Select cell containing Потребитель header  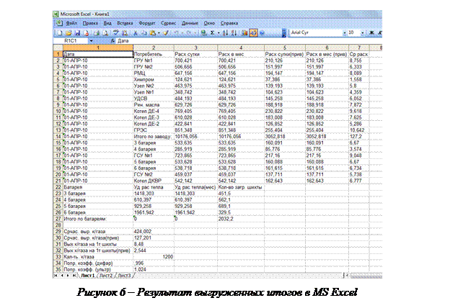point(153,54)
